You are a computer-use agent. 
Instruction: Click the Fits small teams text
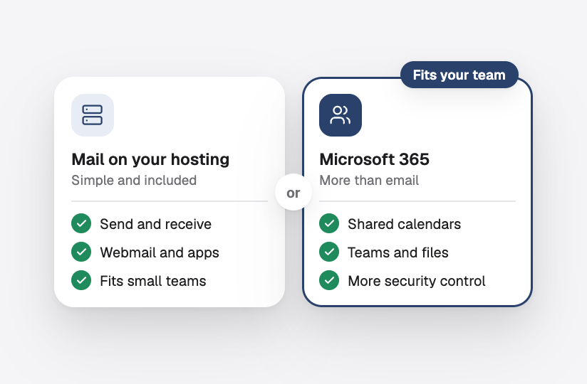(x=153, y=281)
